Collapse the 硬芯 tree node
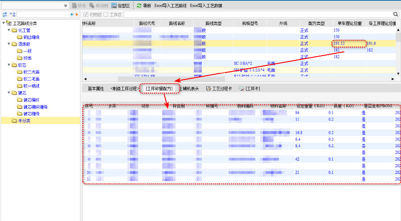Image resolution: width=401 pixels, height=221 pixels. tap(9, 93)
